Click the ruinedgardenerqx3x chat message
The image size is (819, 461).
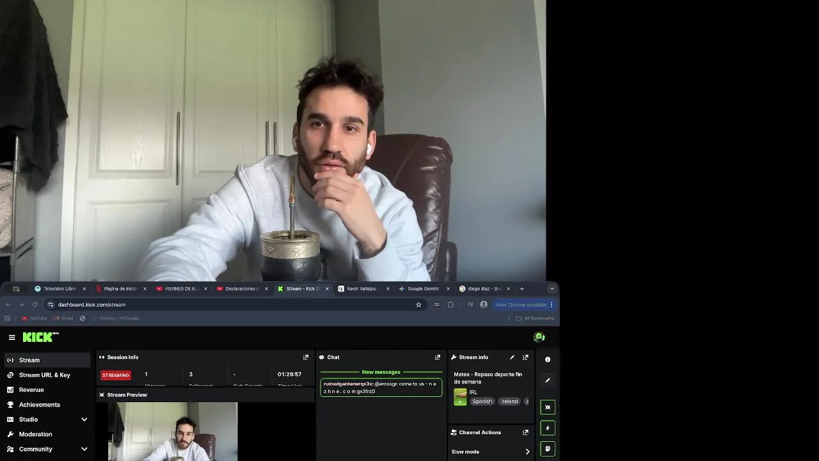click(381, 387)
